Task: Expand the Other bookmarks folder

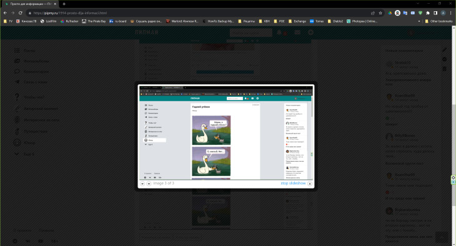Action: tap(439, 21)
